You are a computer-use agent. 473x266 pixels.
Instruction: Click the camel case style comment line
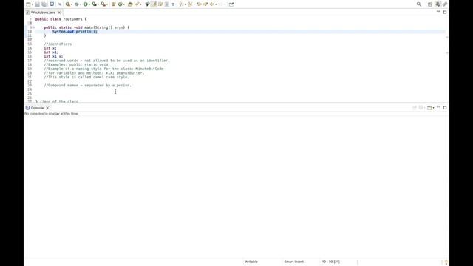86,77
